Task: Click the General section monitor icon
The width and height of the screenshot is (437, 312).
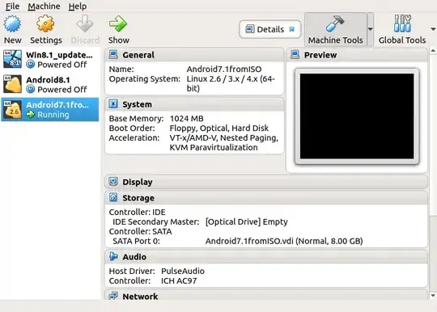Action: pos(113,54)
